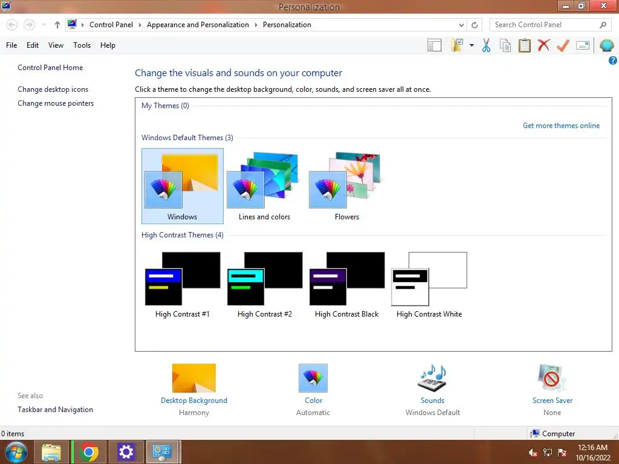The image size is (619, 464).
Task: Click the Start button on taskbar
Action: pos(15,452)
